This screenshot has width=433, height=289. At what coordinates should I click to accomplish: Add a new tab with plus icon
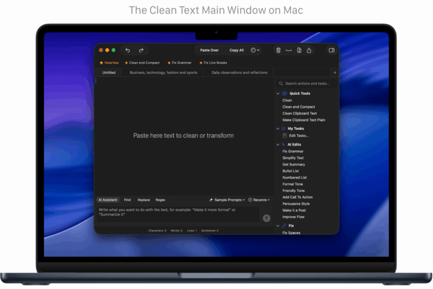coord(335,72)
